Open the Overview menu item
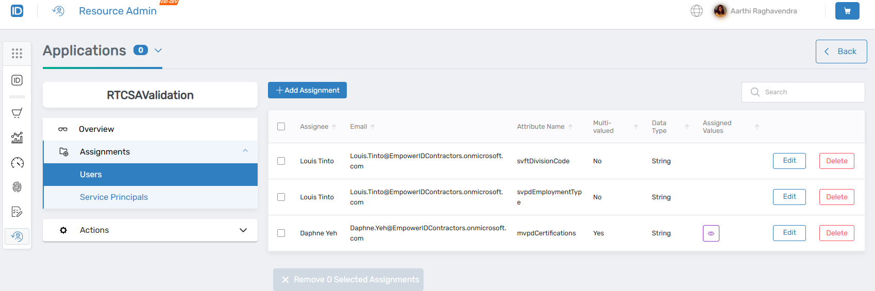The height and width of the screenshot is (291, 875). click(x=150, y=129)
